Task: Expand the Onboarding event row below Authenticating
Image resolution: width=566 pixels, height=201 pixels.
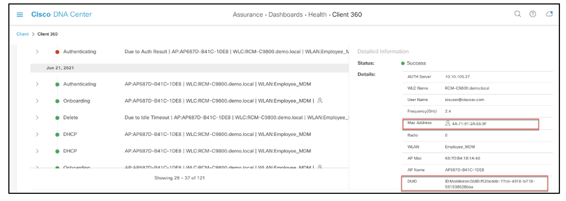Action: (37, 100)
